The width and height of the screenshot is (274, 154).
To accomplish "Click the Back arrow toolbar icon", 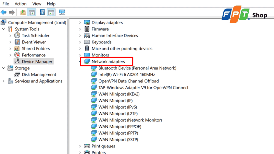I will [4, 12].
